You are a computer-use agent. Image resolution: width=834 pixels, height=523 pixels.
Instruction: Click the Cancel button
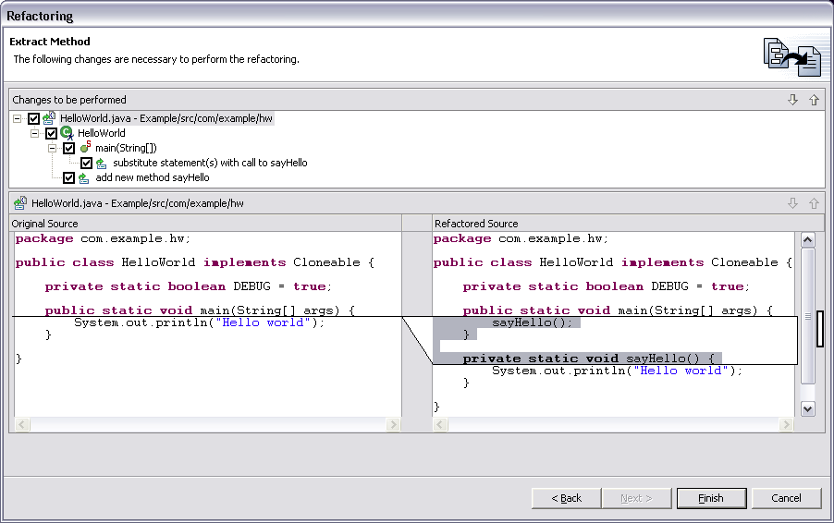pyautogui.click(x=786, y=498)
